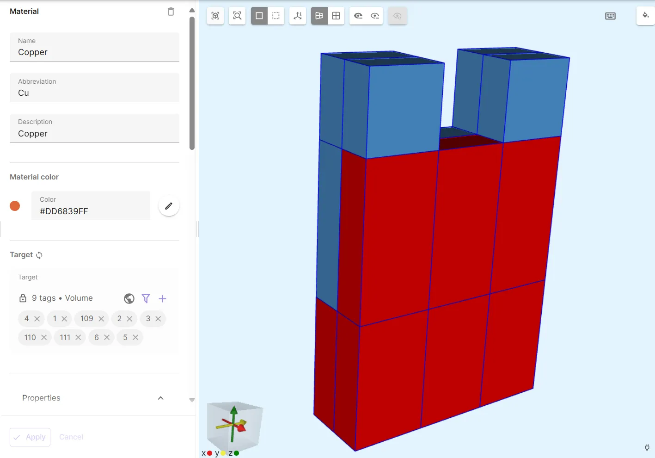Delete the material with the trash icon
655x458 pixels.
(x=171, y=12)
